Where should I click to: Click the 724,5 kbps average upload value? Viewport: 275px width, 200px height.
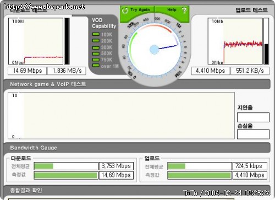click(250, 166)
